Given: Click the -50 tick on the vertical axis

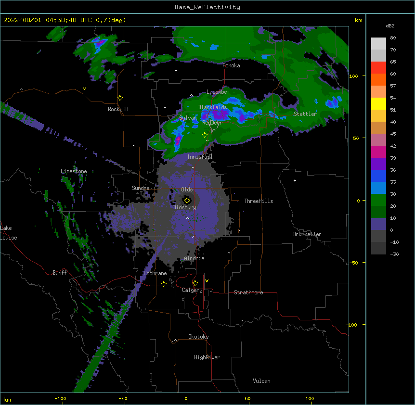Looking at the screenshot, I should click(353, 263).
